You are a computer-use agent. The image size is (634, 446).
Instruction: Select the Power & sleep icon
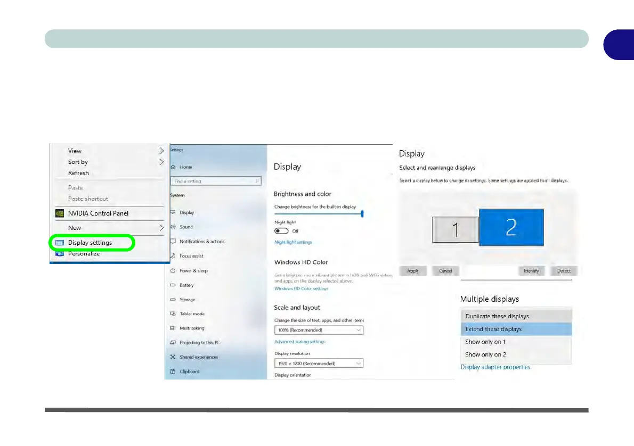(173, 271)
